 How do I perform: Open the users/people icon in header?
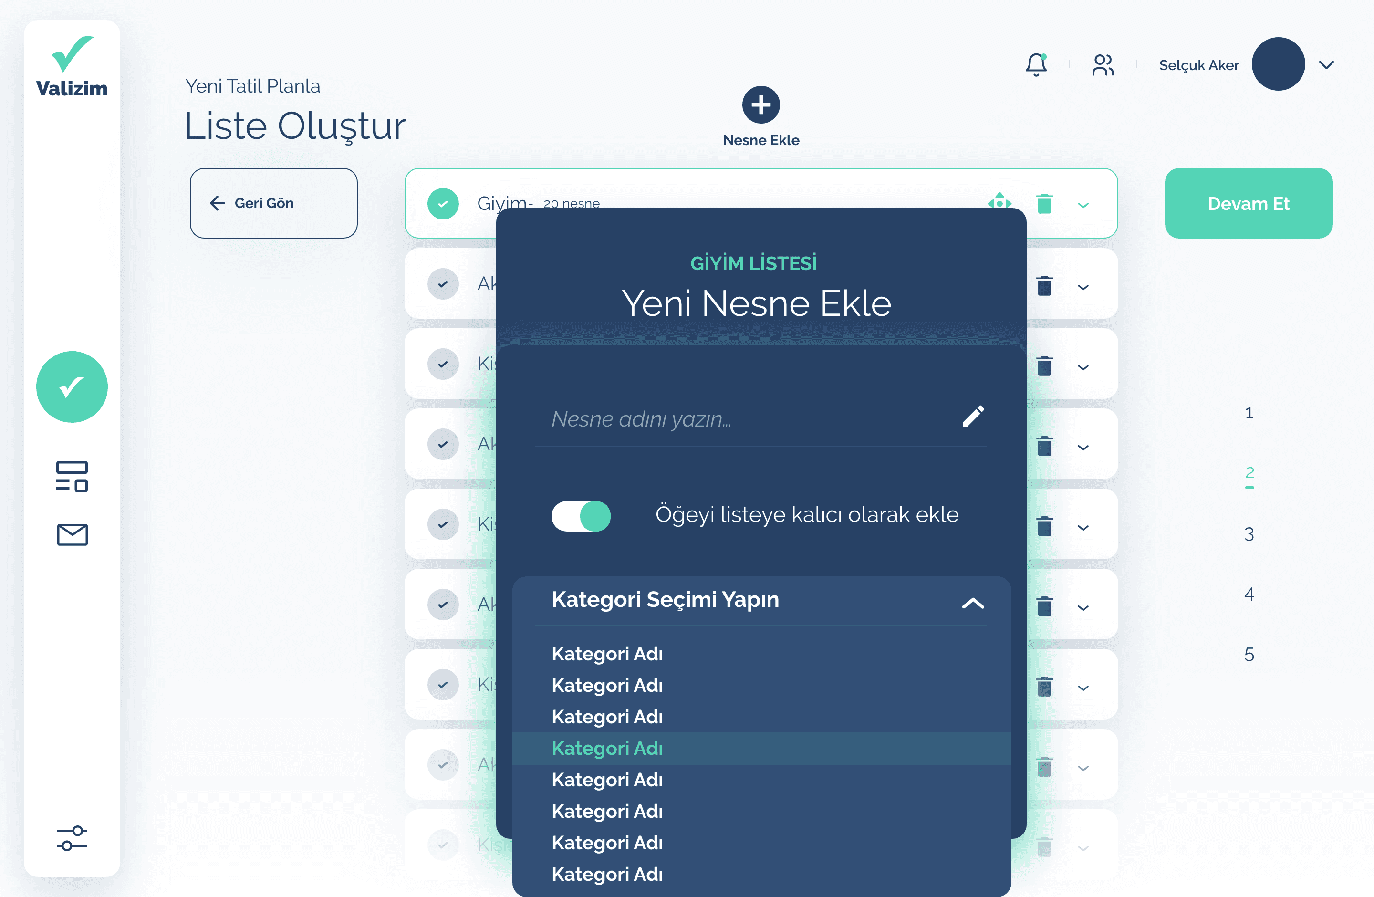pyautogui.click(x=1103, y=64)
